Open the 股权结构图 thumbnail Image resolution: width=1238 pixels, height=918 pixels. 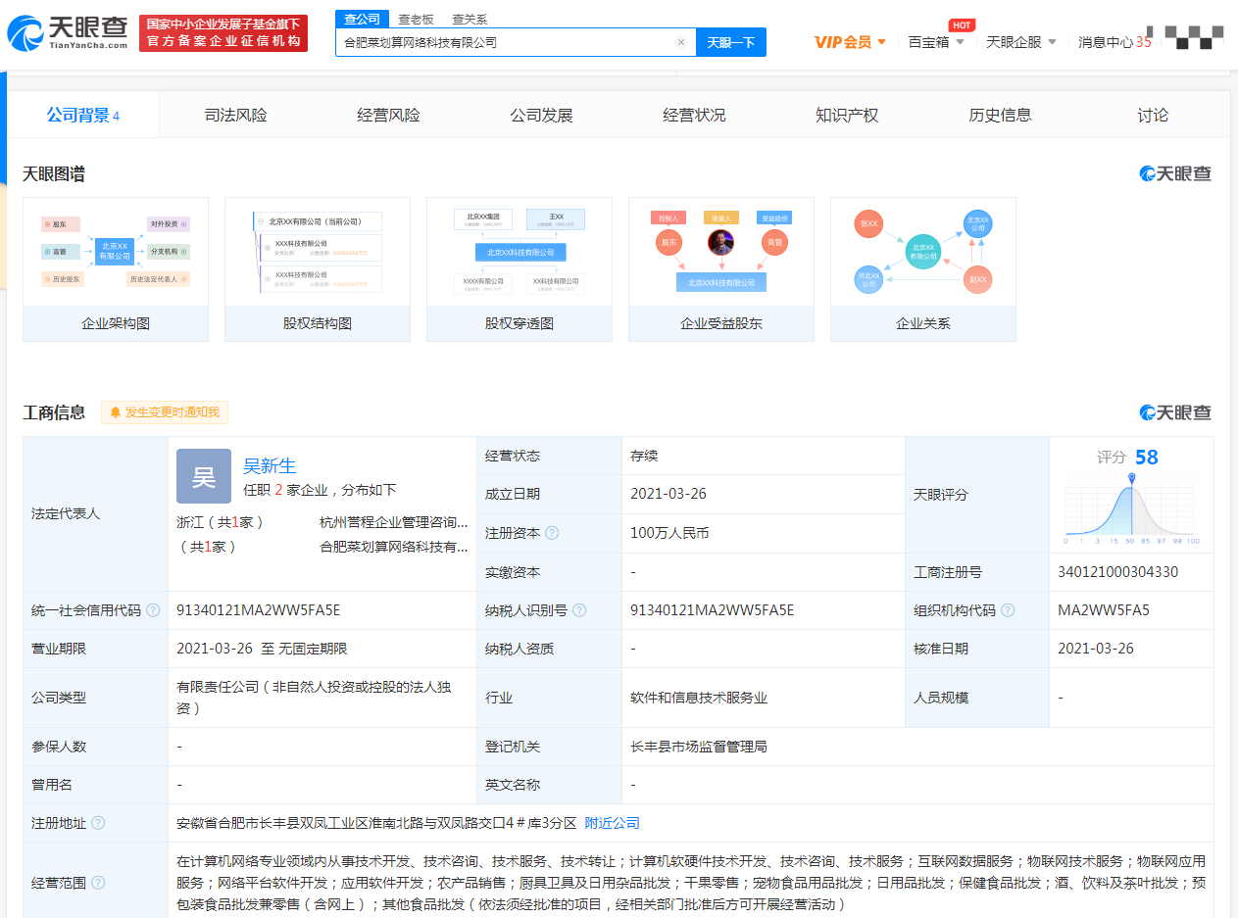click(318, 269)
